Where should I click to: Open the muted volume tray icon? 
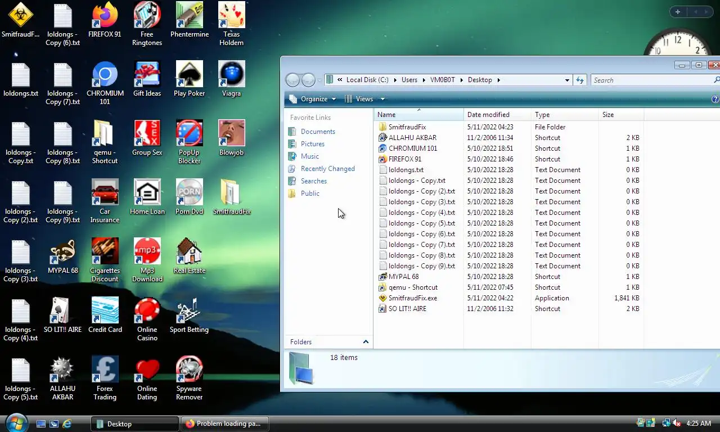pyautogui.click(x=676, y=423)
